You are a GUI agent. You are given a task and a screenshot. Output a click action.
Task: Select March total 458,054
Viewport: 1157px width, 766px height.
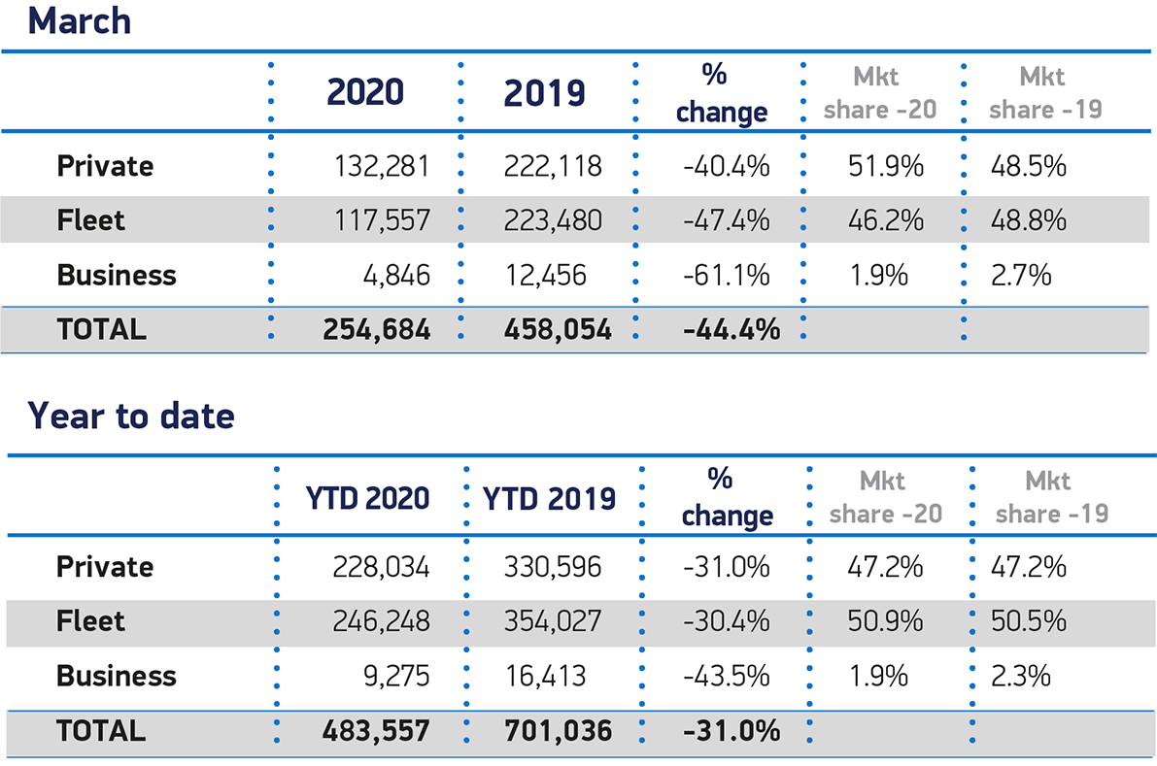tap(558, 329)
